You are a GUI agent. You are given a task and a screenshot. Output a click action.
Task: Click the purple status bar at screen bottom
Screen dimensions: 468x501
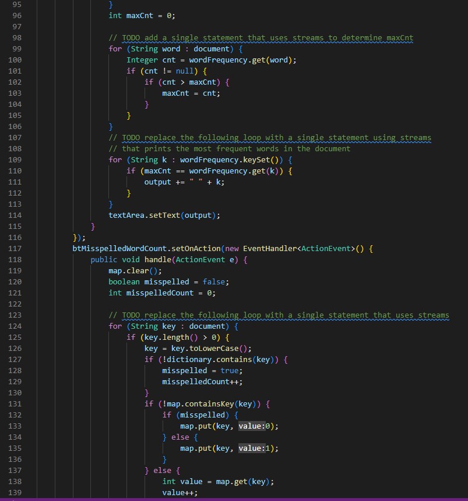click(233, 499)
